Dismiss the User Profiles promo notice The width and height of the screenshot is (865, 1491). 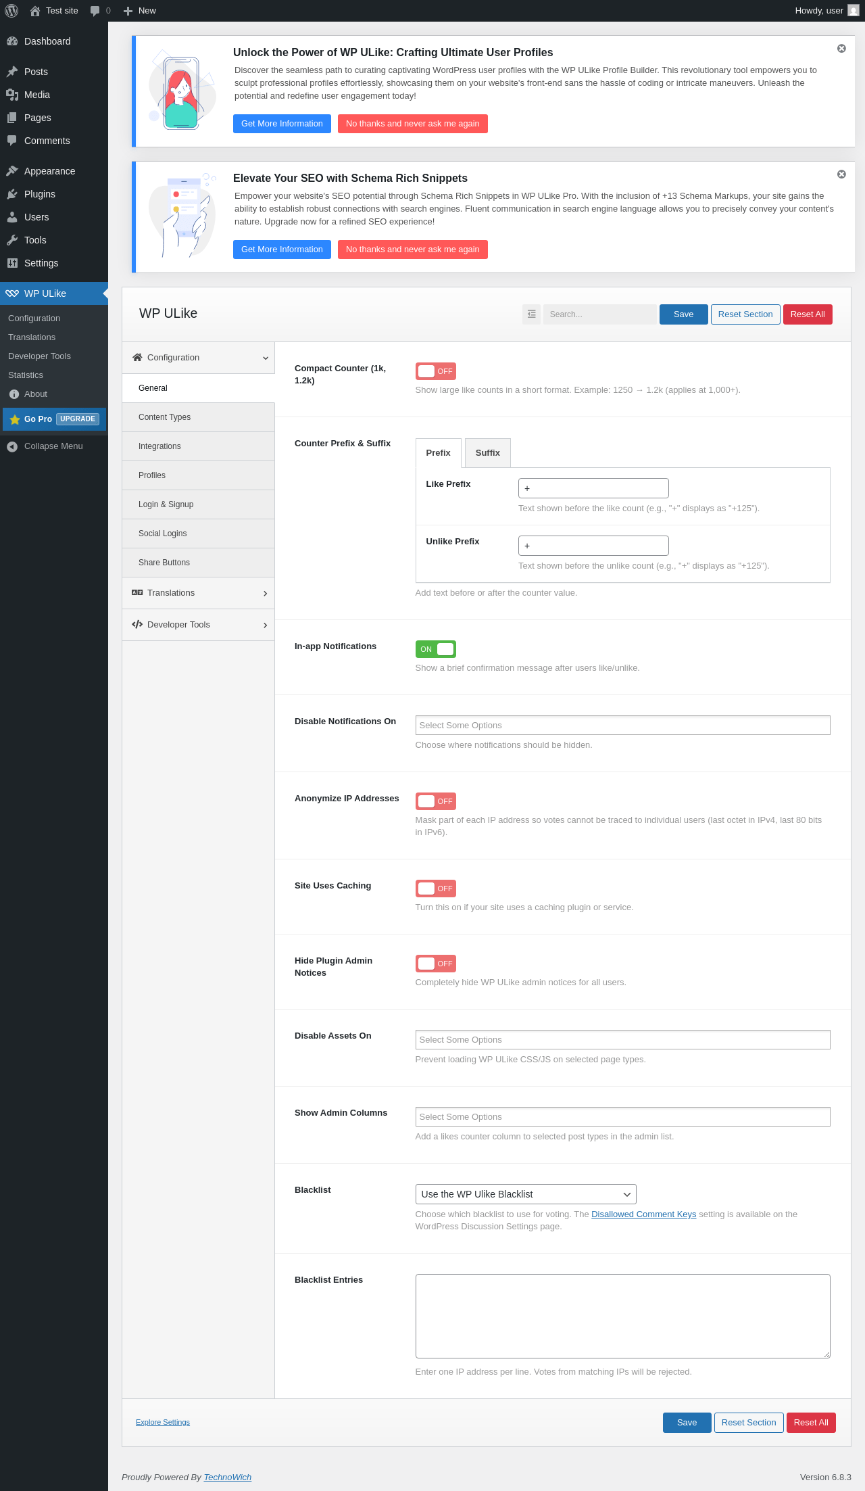point(841,49)
